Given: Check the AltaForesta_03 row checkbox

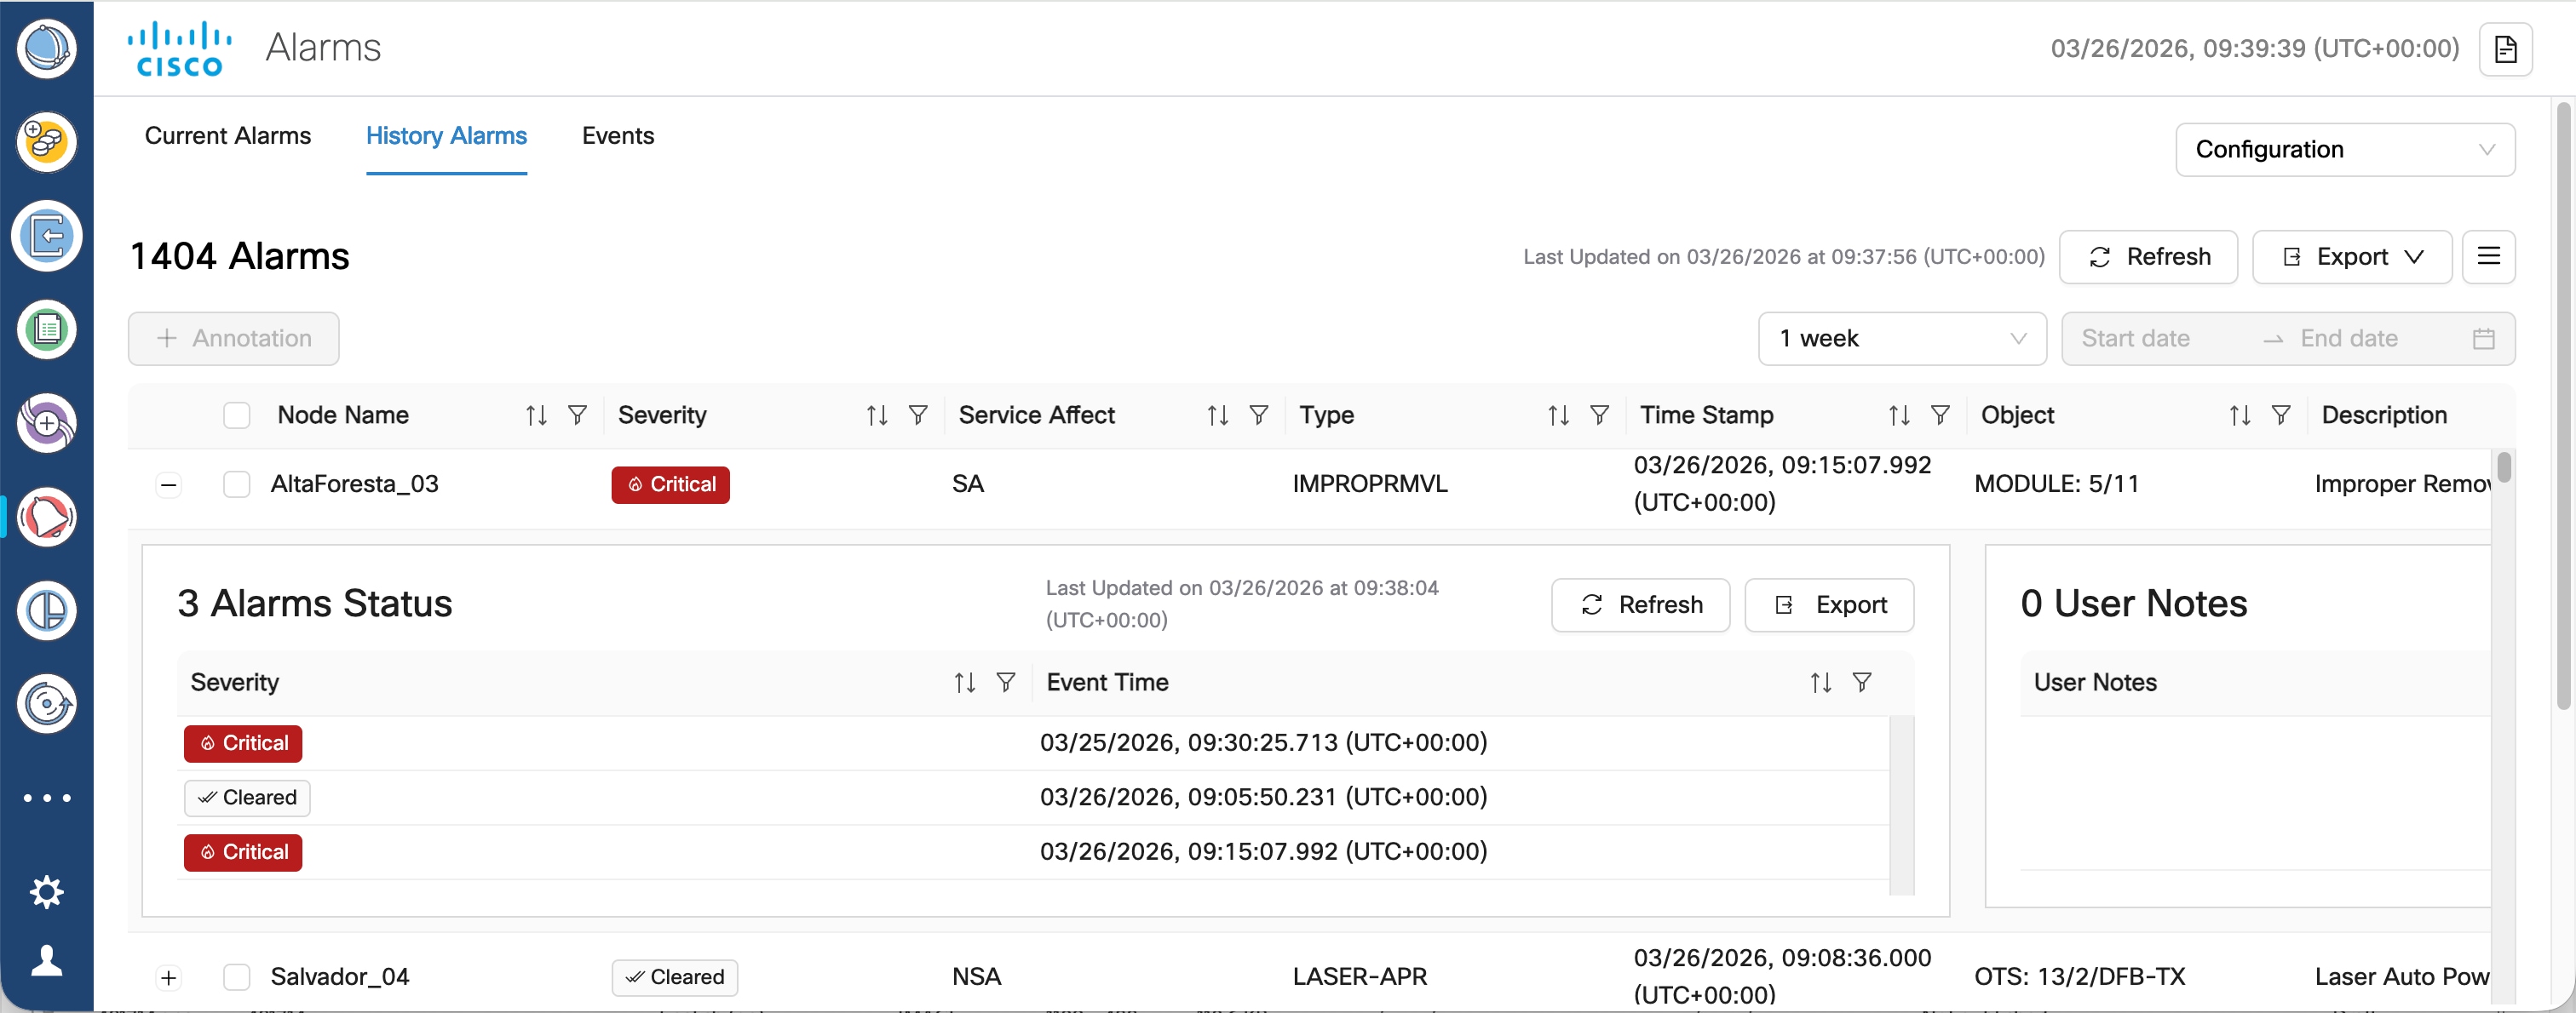Looking at the screenshot, I should [237, 484].
